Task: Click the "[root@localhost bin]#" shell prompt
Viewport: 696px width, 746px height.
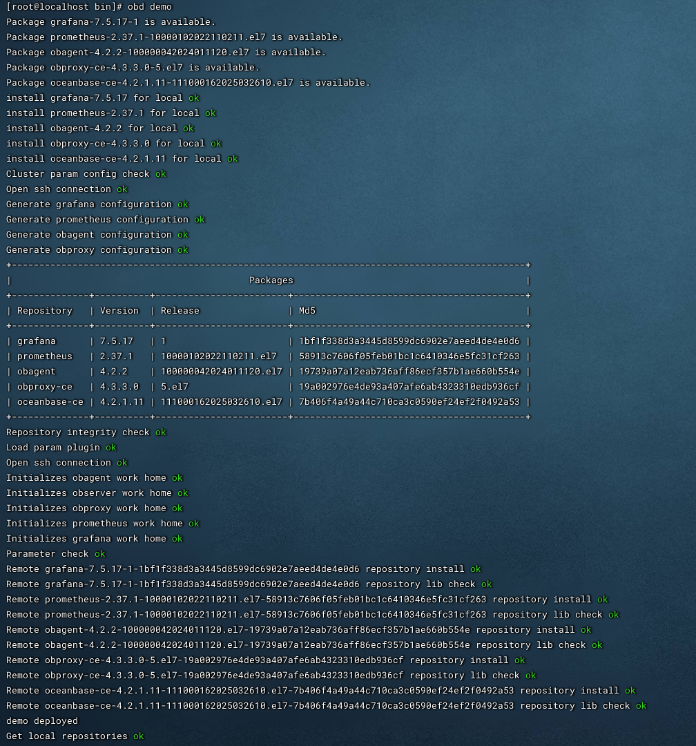Action: pos(64,7)
